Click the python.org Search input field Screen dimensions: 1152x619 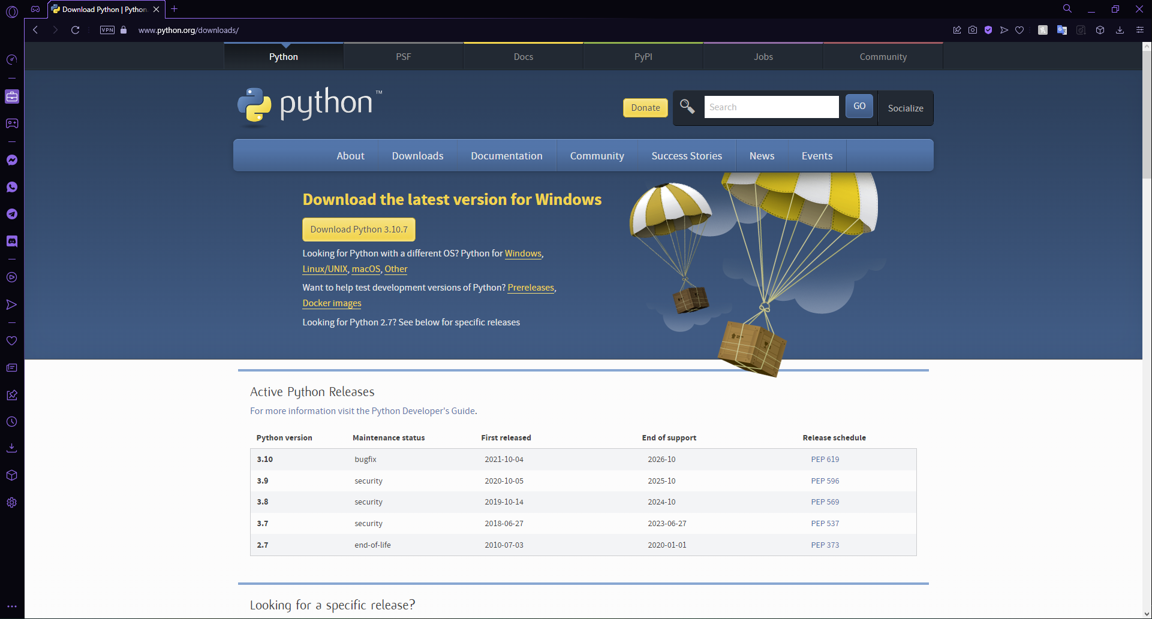coord(771,107)
